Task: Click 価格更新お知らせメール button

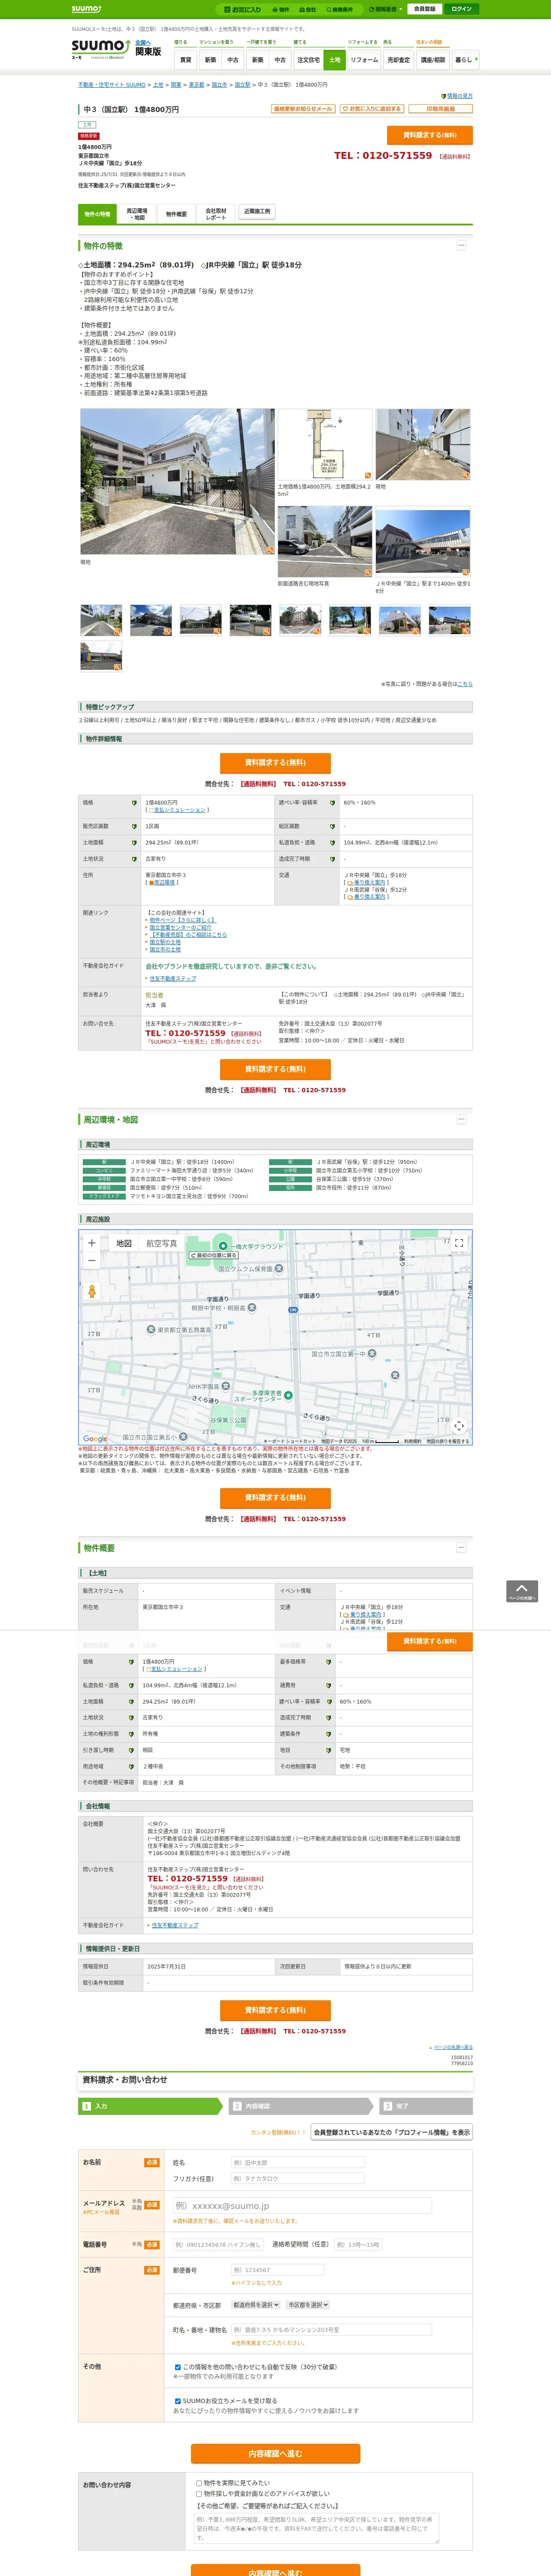Action: coord(303,109)
